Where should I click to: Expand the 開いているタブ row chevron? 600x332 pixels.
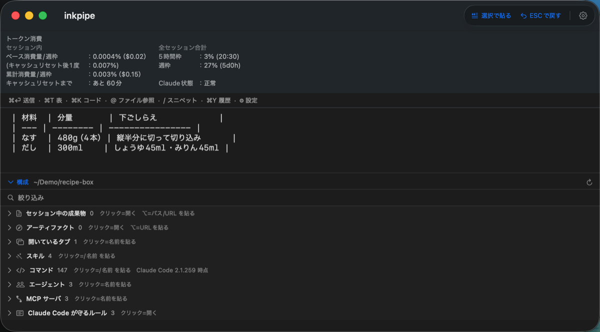9,241
